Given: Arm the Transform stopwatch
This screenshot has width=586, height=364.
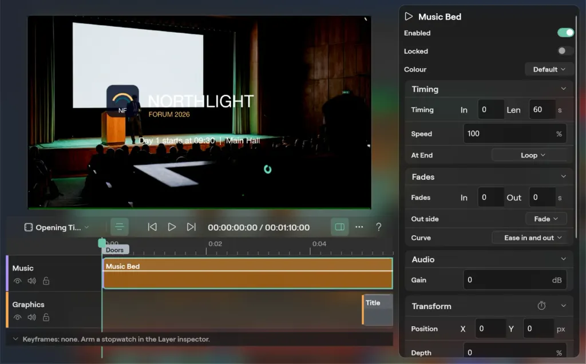Looking at the screenshot, I should [541, 306].
